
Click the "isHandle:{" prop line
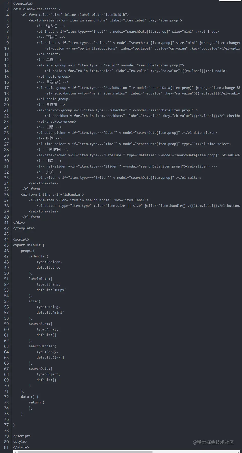39,256
